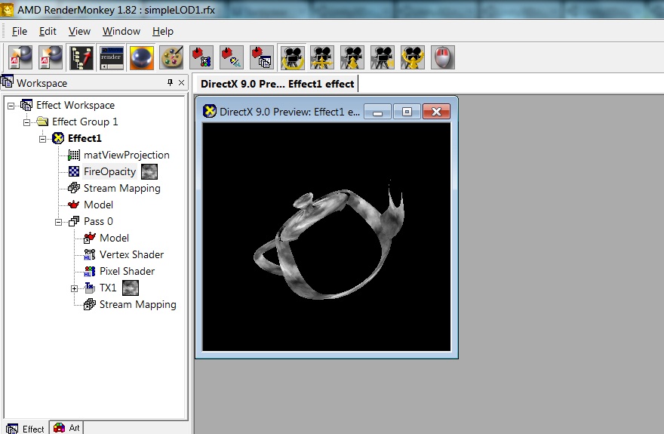Viewport: 664px width, 434px height.
Task: Collapse the Effect Group 1 node
Action: tap(26, 122)
